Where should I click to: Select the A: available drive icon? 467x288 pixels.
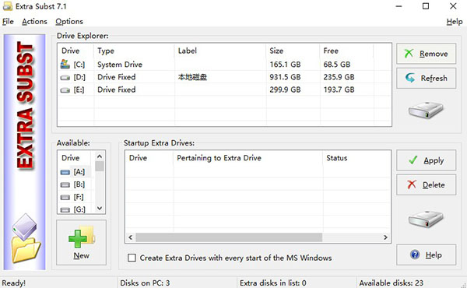(x=65, y=172)
